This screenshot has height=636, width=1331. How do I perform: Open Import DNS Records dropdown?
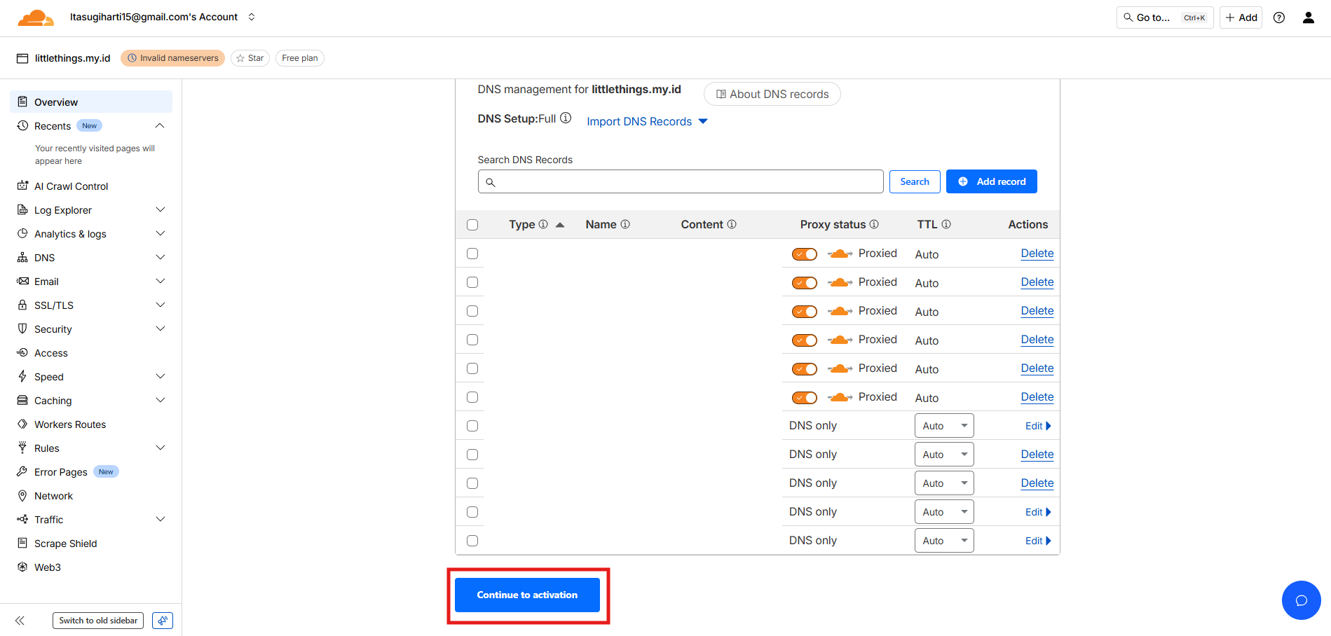647,121
